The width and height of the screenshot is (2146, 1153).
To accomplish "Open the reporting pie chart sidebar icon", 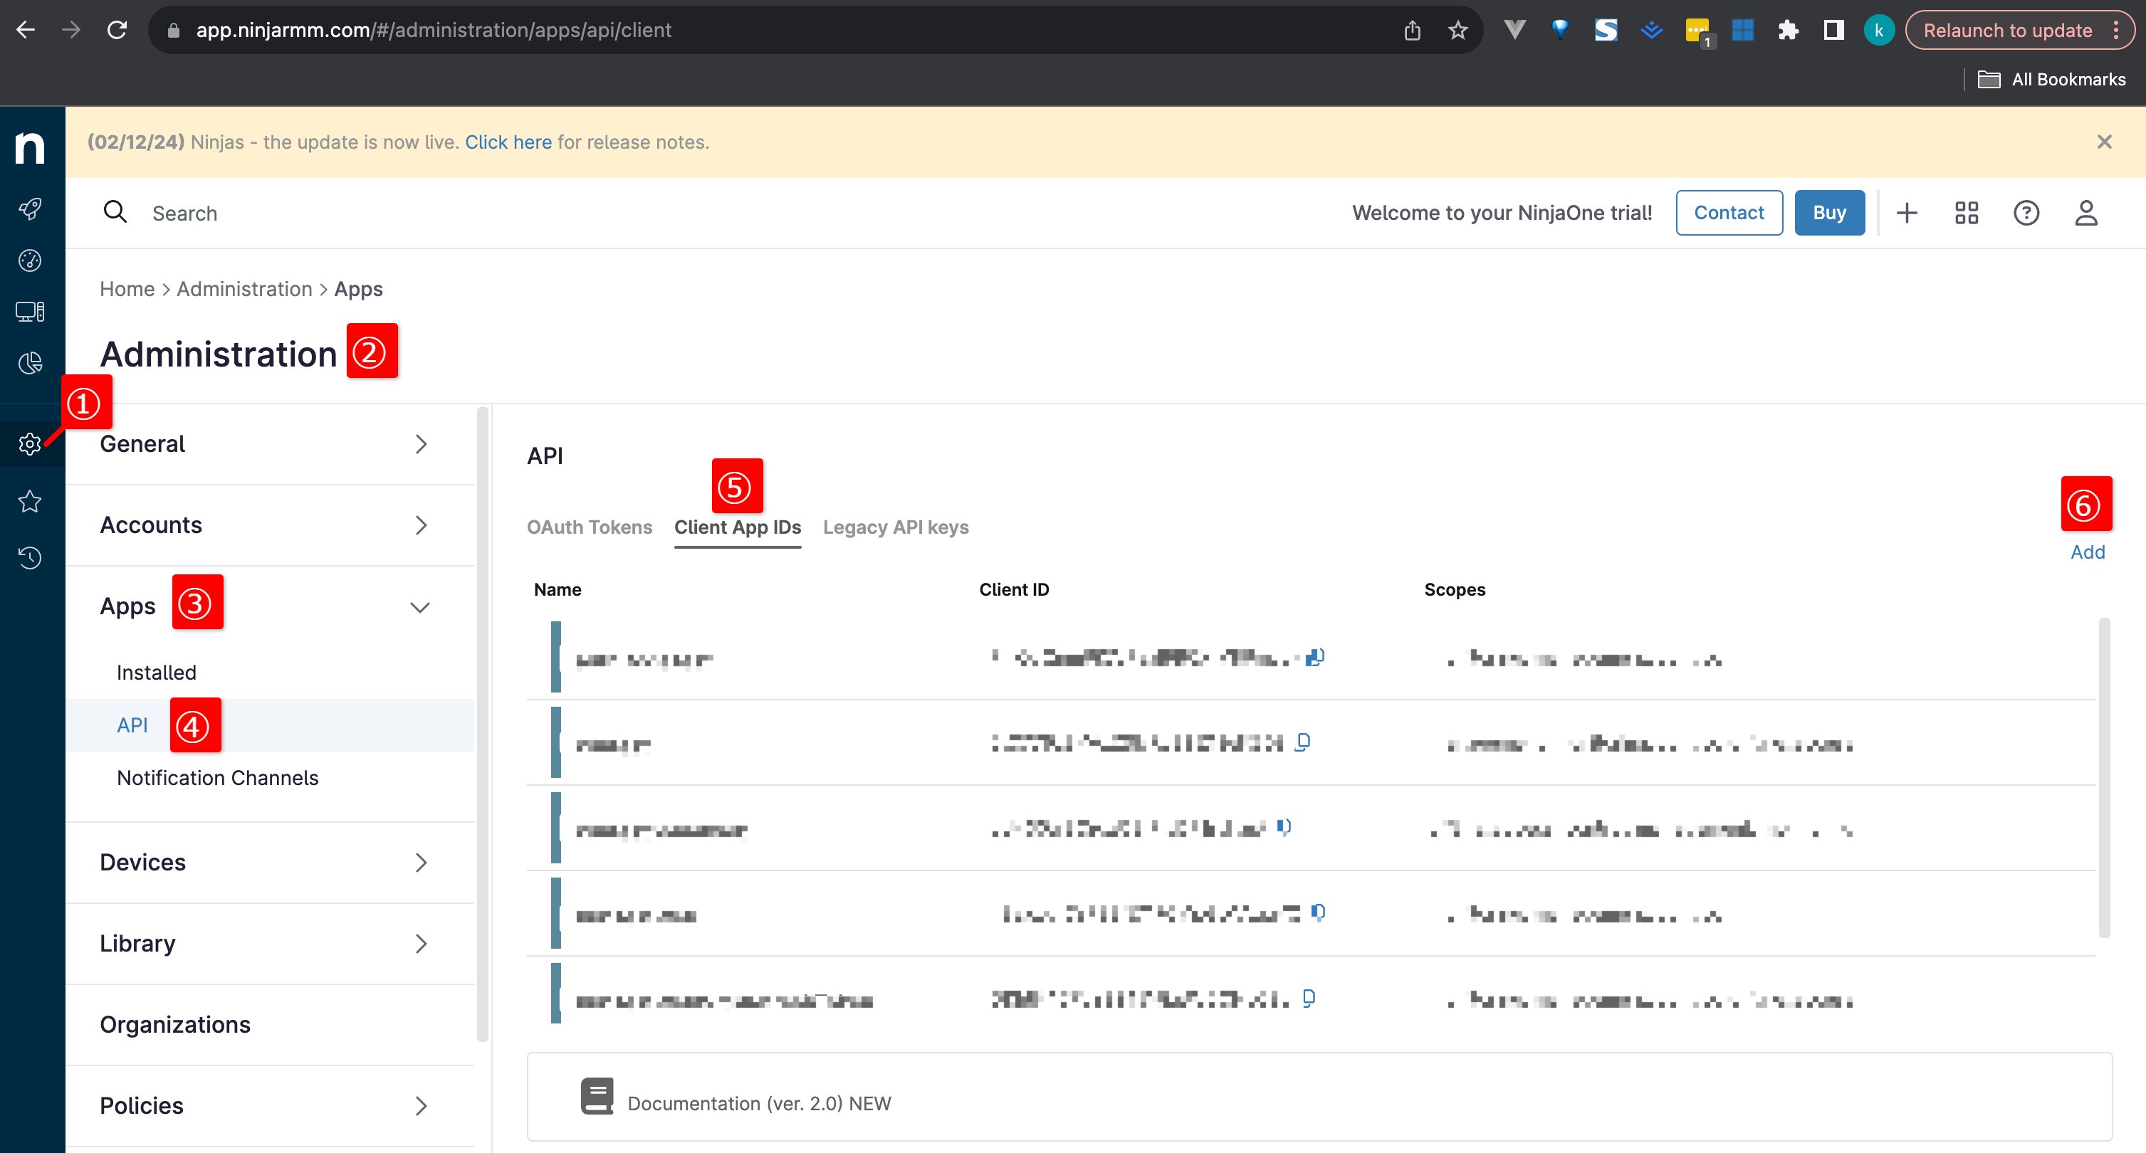I will tap(30, 363).
